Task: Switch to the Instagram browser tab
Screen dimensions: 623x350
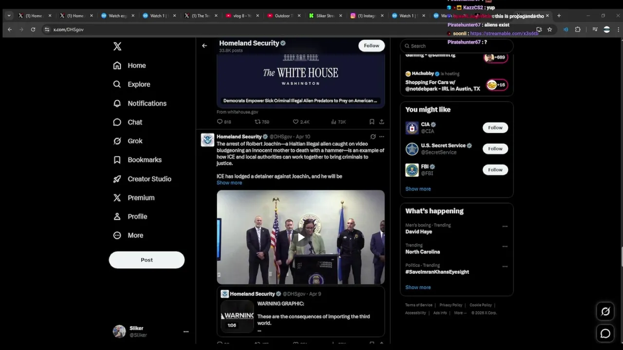Action: click(x=366, y=16)
